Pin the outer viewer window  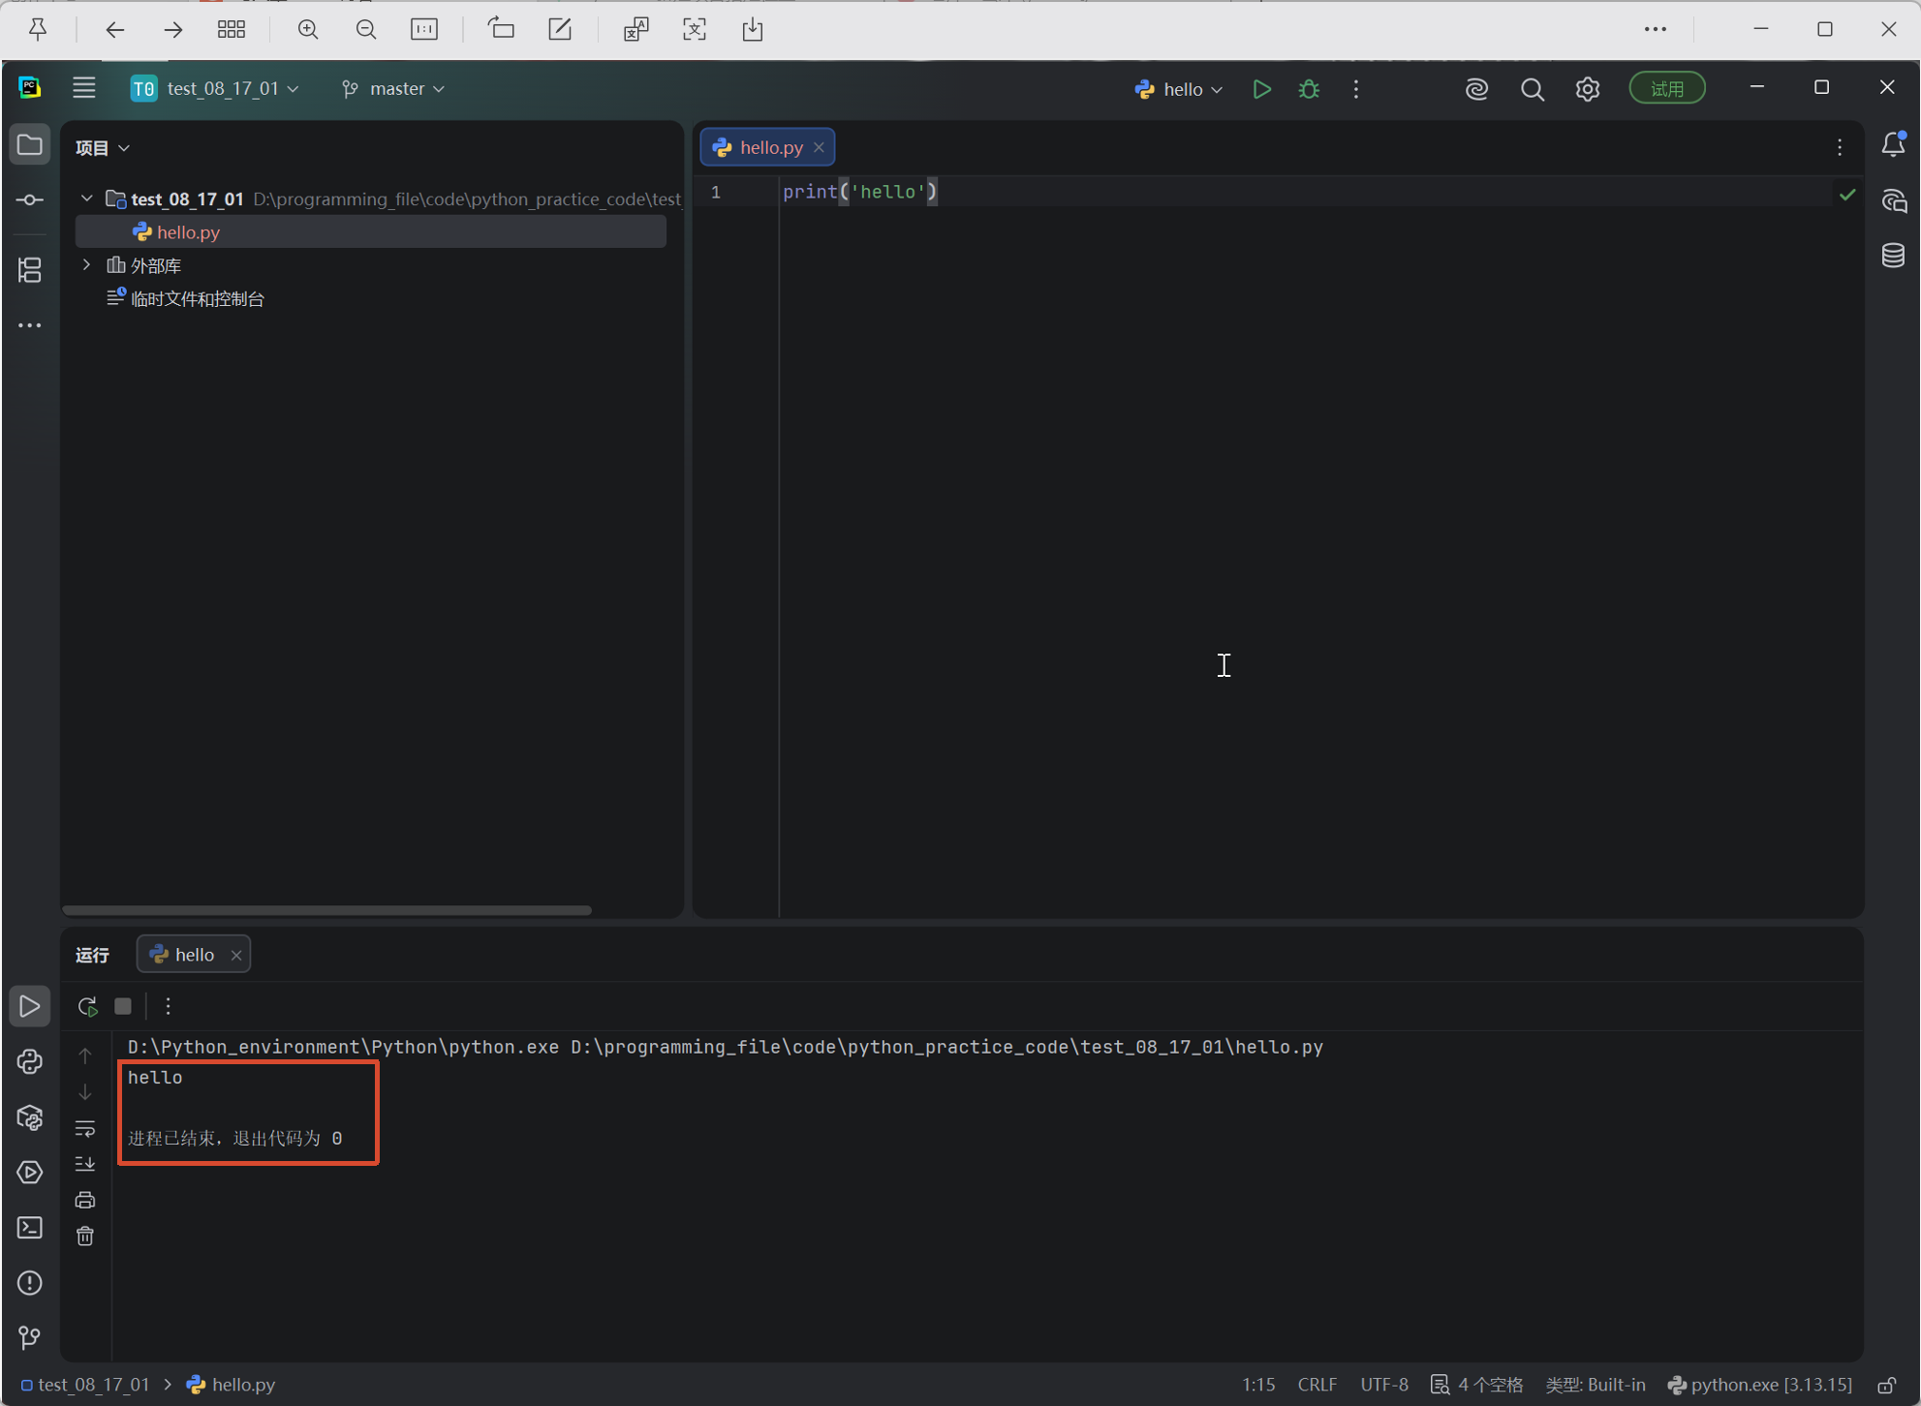click(x=38, y=29)
